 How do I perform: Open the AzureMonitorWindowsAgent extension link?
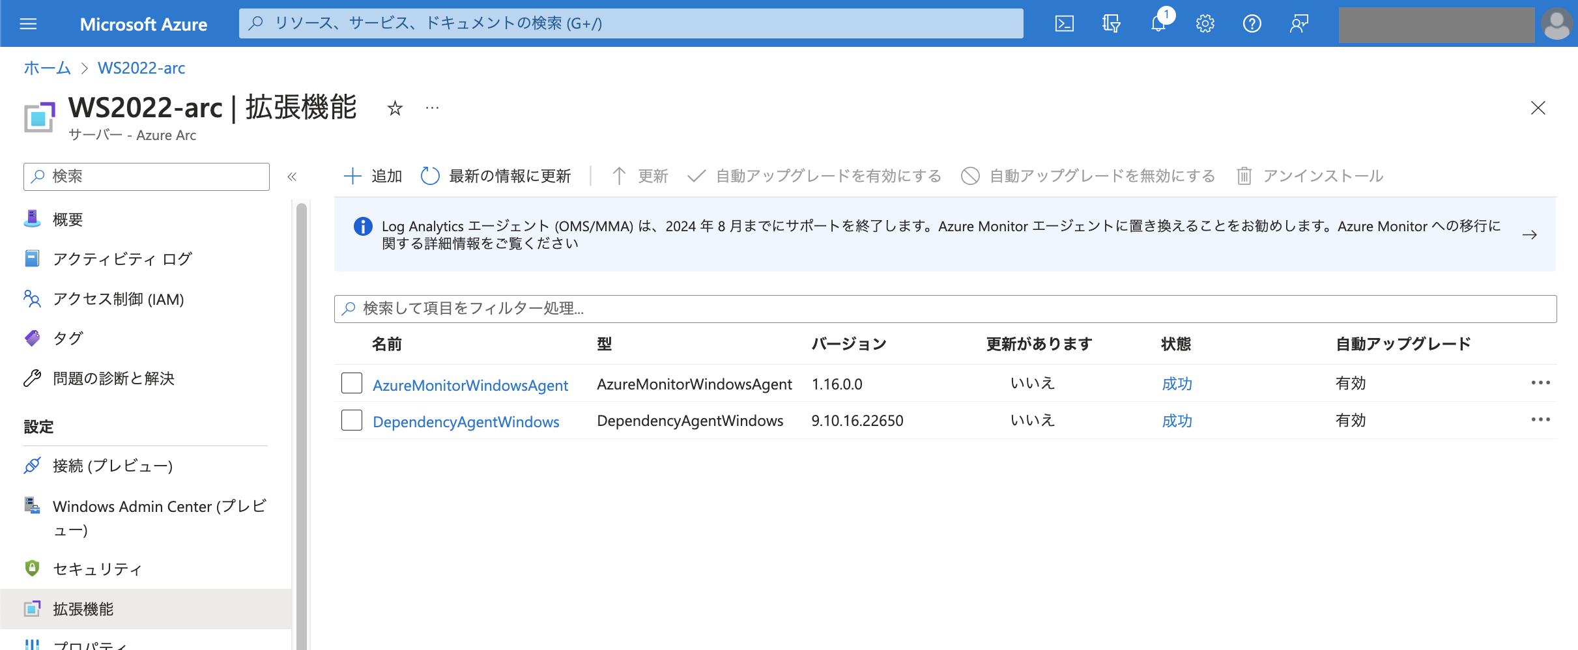470,385
